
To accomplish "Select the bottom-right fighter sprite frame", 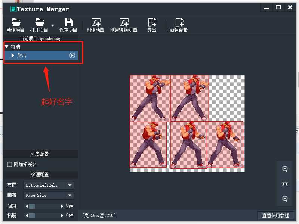I will click(225, 144).
